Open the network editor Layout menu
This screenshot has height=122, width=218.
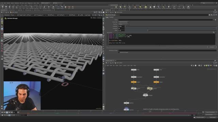(x=125, y=65)
